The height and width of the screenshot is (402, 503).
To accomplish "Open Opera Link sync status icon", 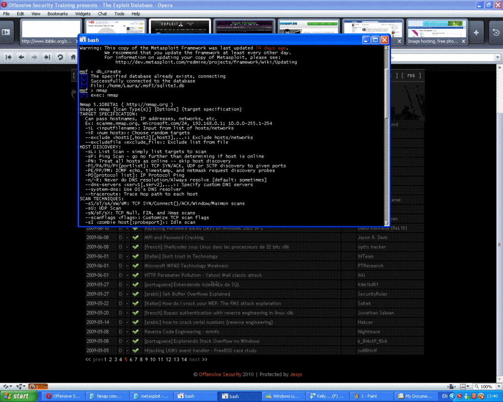I will (x=7, y=387).
